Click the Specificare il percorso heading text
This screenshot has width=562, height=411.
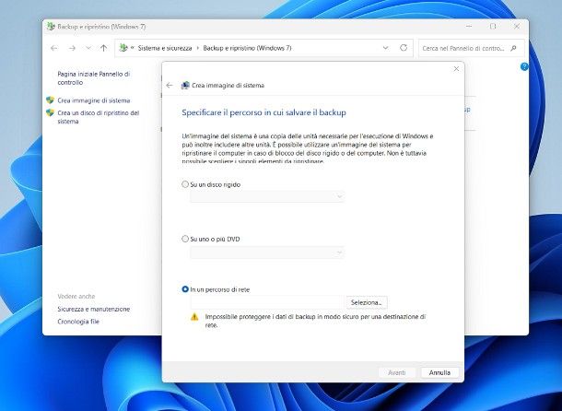point(263,112)
